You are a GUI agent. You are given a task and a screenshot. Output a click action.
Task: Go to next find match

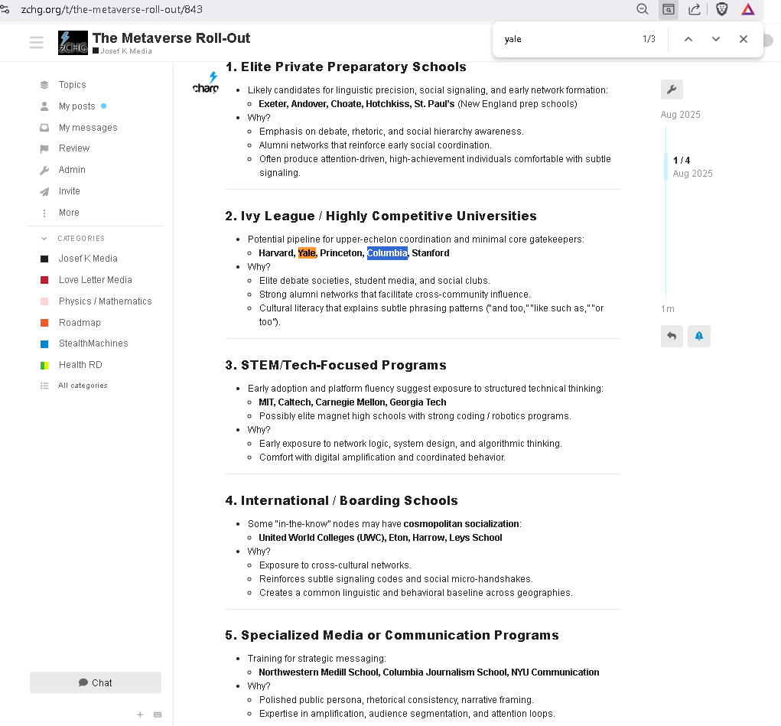[715, 39]
